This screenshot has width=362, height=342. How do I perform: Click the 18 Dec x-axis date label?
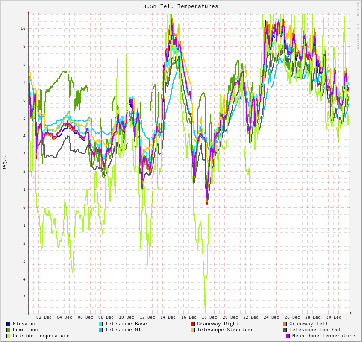click(209, 317)
